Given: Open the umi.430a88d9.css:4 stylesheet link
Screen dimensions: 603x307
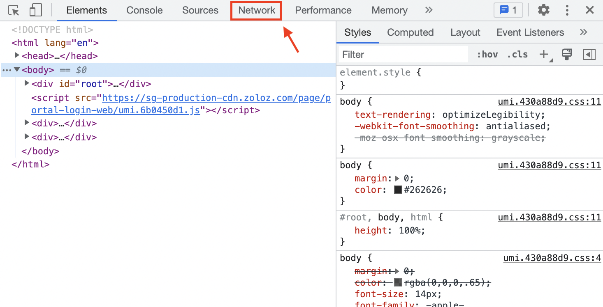Looking at the screenshot, I should click(552, 258).
